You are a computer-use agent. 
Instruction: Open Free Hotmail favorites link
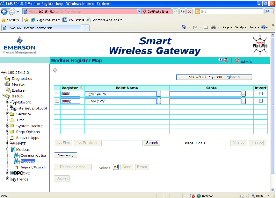tap(74, 20)
